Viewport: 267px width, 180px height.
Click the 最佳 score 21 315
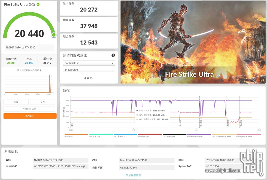coord(47,63)
